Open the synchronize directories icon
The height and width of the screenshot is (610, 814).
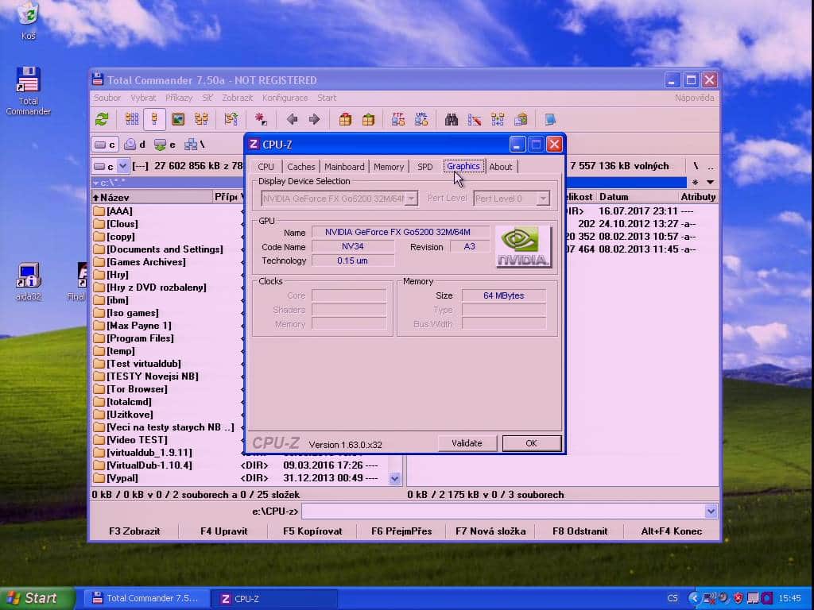[498, 119]
